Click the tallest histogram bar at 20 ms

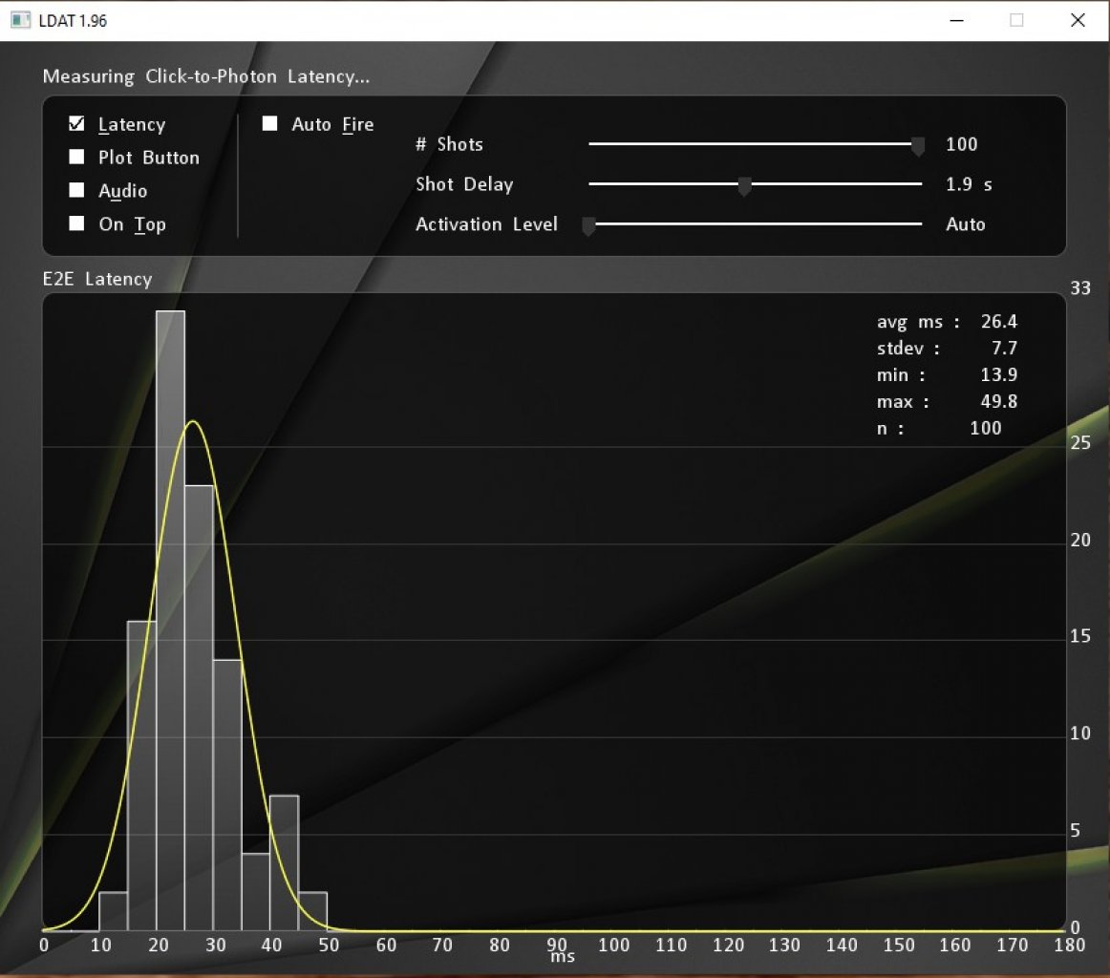click(171, 620)
